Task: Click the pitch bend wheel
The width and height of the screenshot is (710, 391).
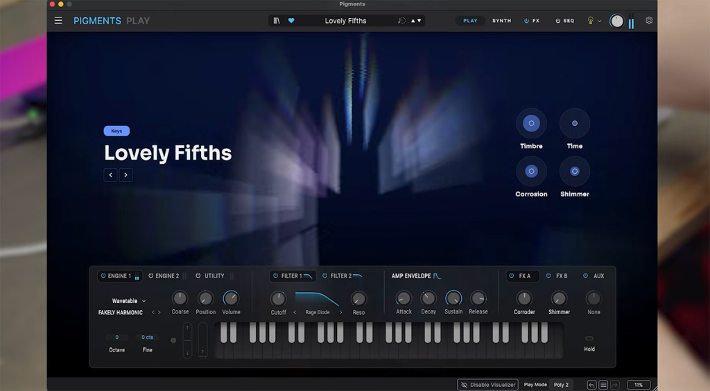Action: (x=187, y=340)
